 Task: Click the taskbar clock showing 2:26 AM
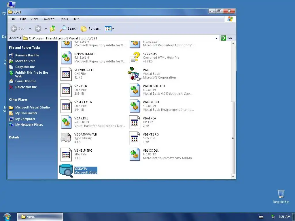[284, 217]
